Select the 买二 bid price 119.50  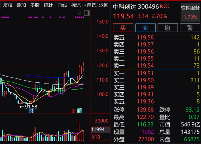[x=145, y=80]
